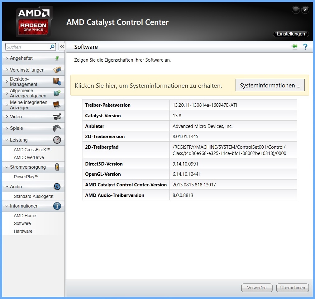The height and width of the screenshot is (299, 315).
Task: Select 2D-Treiberversion value 8.01.01.1345
Action: [x=185, y=137]
